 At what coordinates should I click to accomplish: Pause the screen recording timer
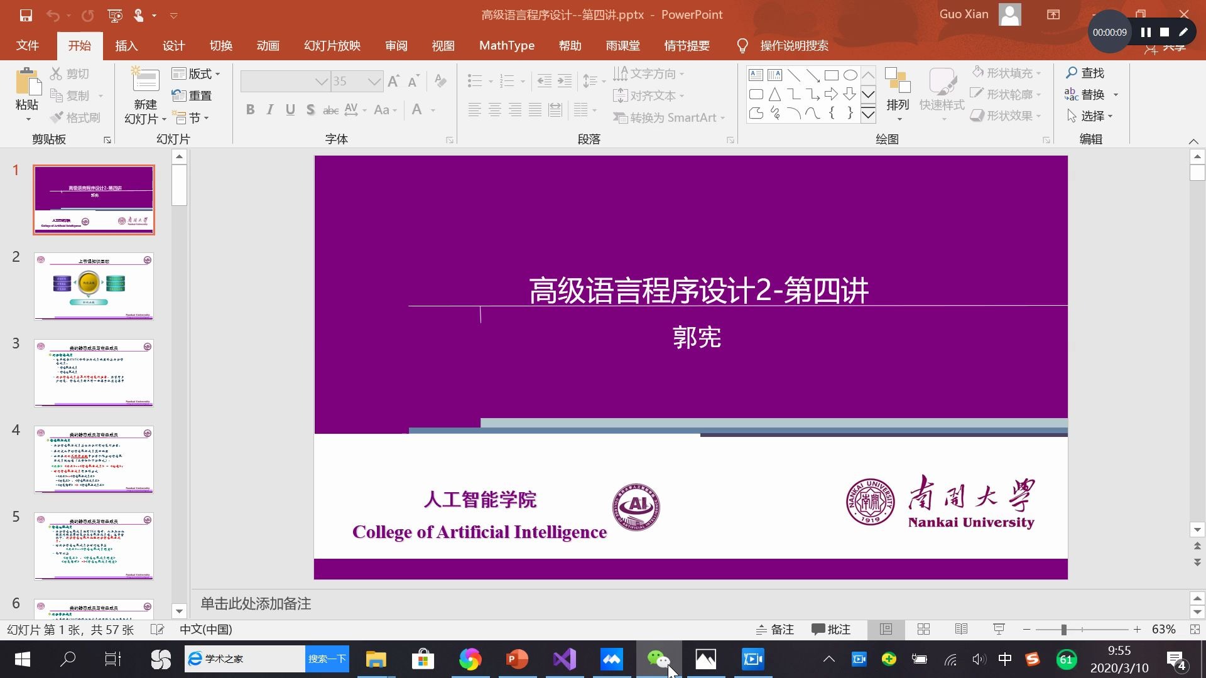pyautogui.click(x=1146, y=32)
